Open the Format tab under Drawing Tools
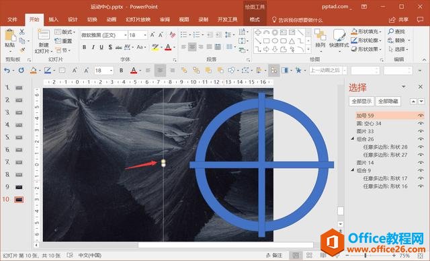Viewport: 430px width, 261px height. click(255, 20)
